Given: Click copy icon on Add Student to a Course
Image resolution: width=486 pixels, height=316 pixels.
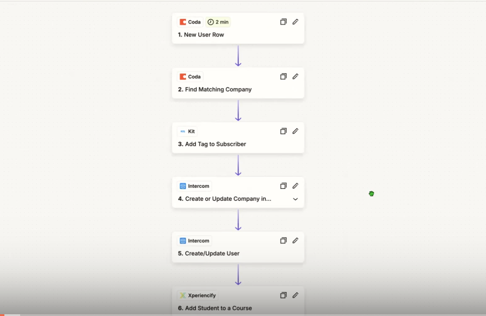Looking at the screenshot, I should tap(283, 295).
